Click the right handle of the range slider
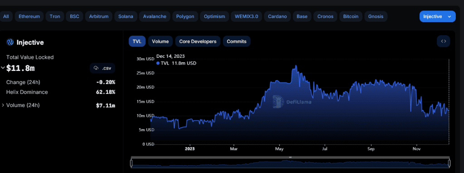This screenshot has height=173, width=464. pyautogui.click(x=449, y=163)
